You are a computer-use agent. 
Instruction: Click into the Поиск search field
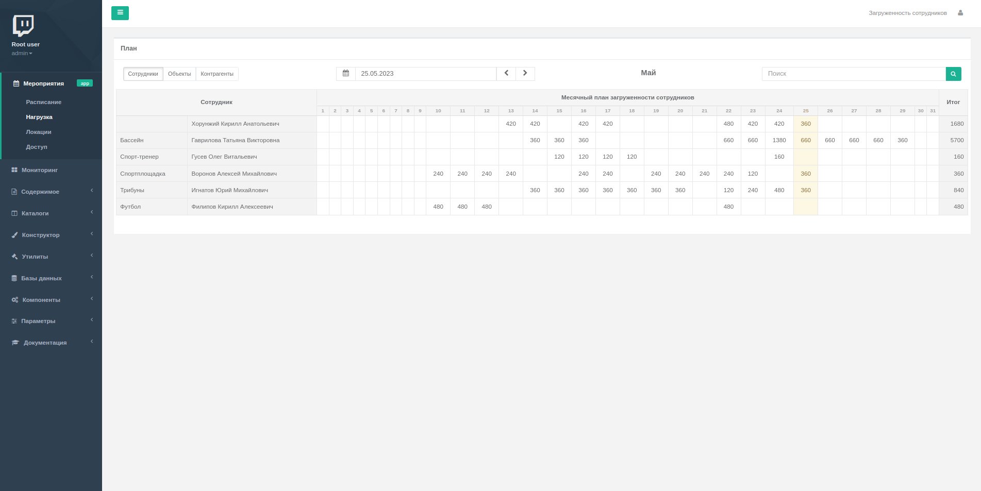(x=853, y=74)
